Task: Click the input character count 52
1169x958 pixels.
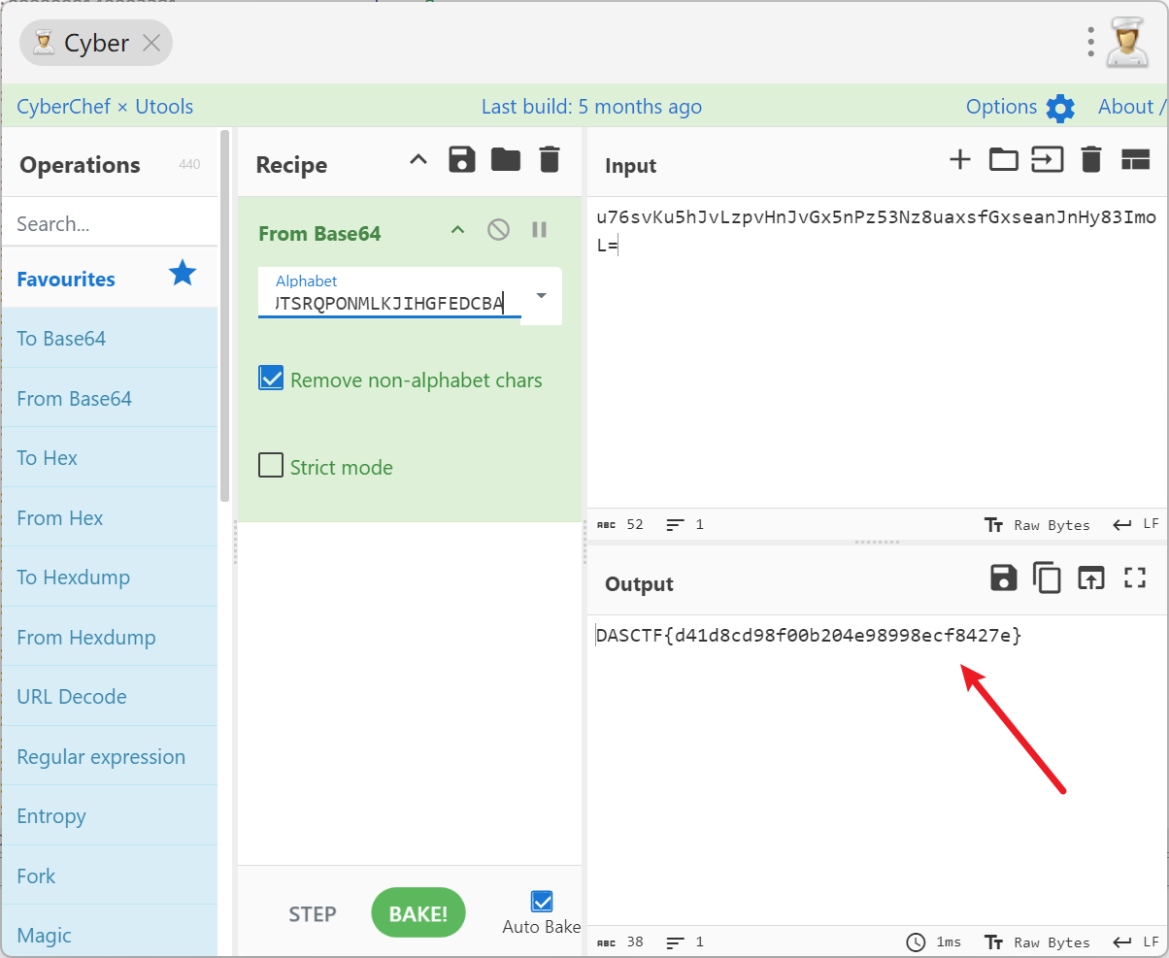Action: [620, 525]
